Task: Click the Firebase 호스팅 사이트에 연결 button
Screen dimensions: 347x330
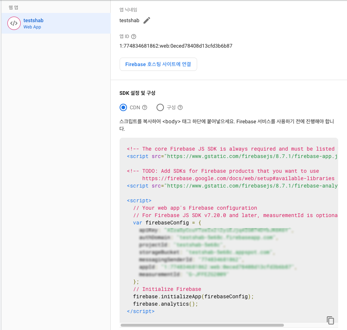Action: coord(158,64)
